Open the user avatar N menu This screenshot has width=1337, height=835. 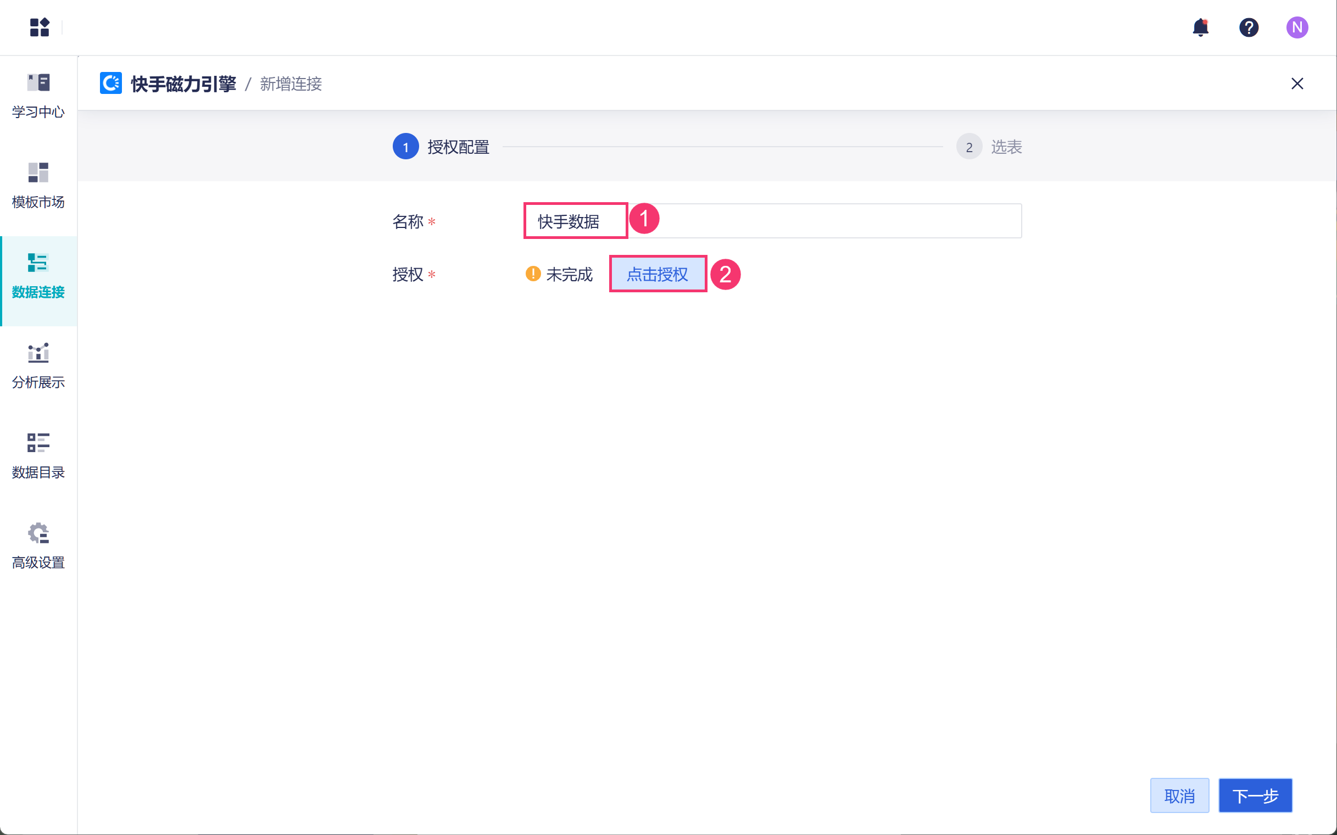coord(1296,27)
